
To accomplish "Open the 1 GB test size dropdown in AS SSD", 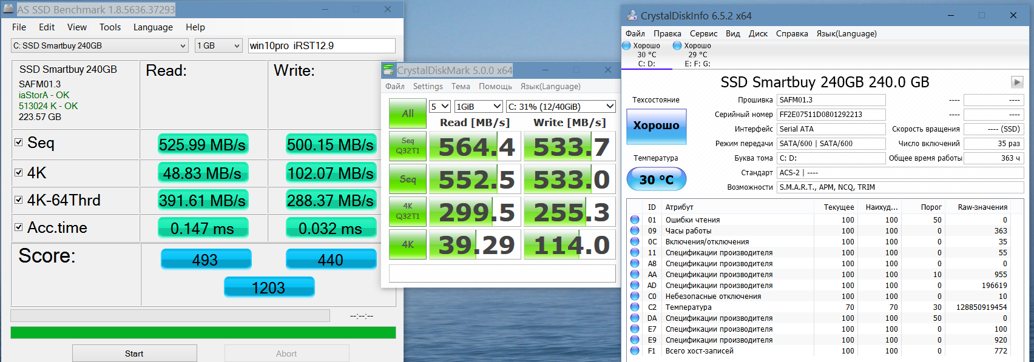I will tap(218, 45).
